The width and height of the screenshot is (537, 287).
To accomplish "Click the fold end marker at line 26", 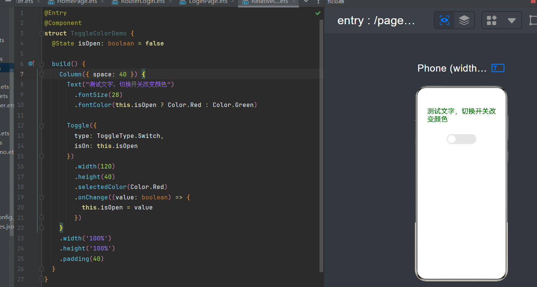I will pyautogui.click(x=41, y=269).
